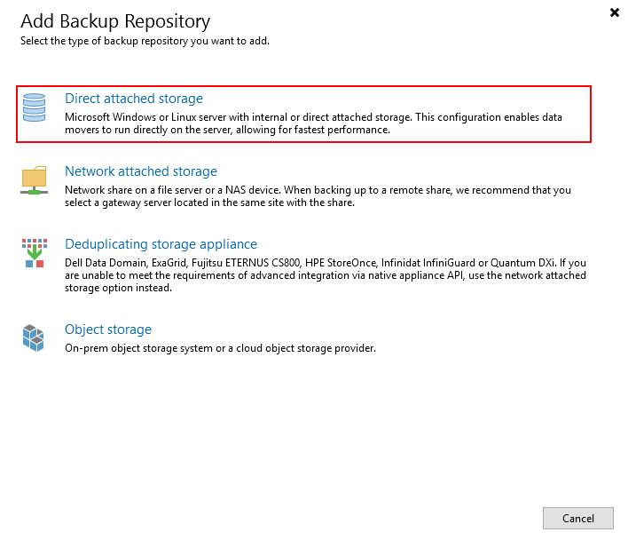Click the description listing 'Dell Data Domain, ExaGrid'

[326, 275]
